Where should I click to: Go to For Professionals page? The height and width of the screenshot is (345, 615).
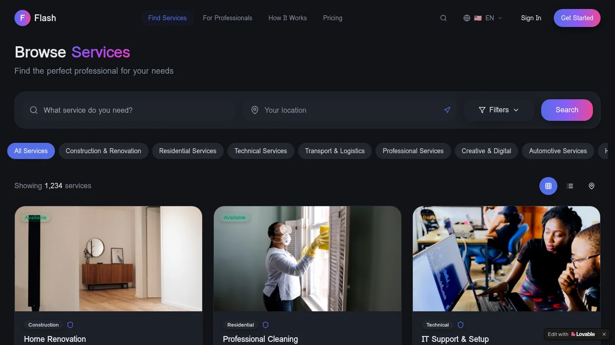coord(227,18)
